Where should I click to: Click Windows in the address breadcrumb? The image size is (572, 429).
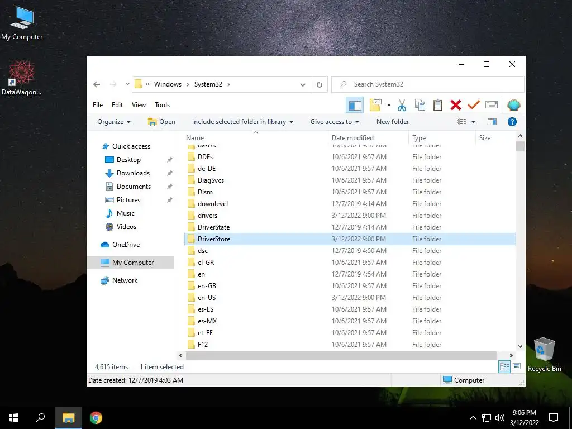[168, 85]
